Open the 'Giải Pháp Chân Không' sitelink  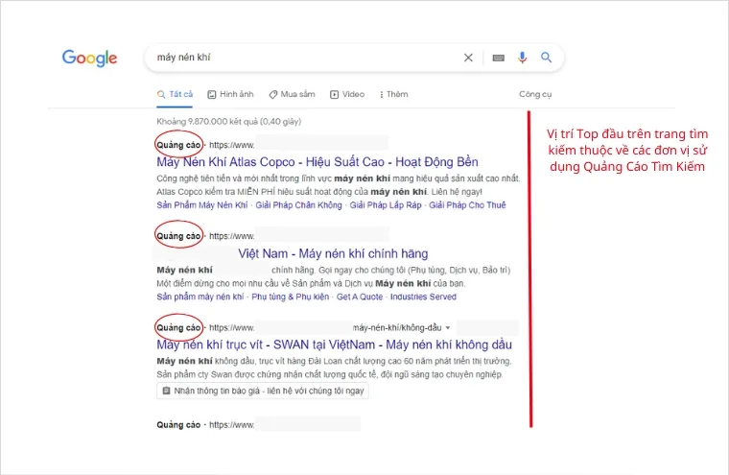(298, 205)
